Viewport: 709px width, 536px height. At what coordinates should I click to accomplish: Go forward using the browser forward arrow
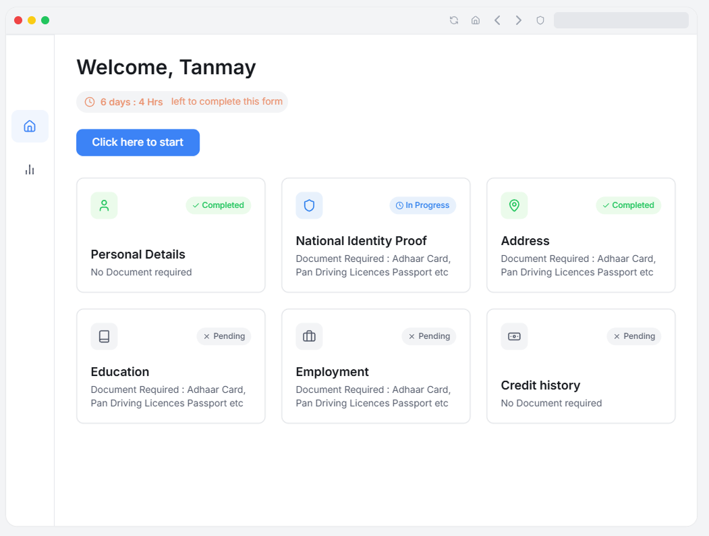[519, 20]
